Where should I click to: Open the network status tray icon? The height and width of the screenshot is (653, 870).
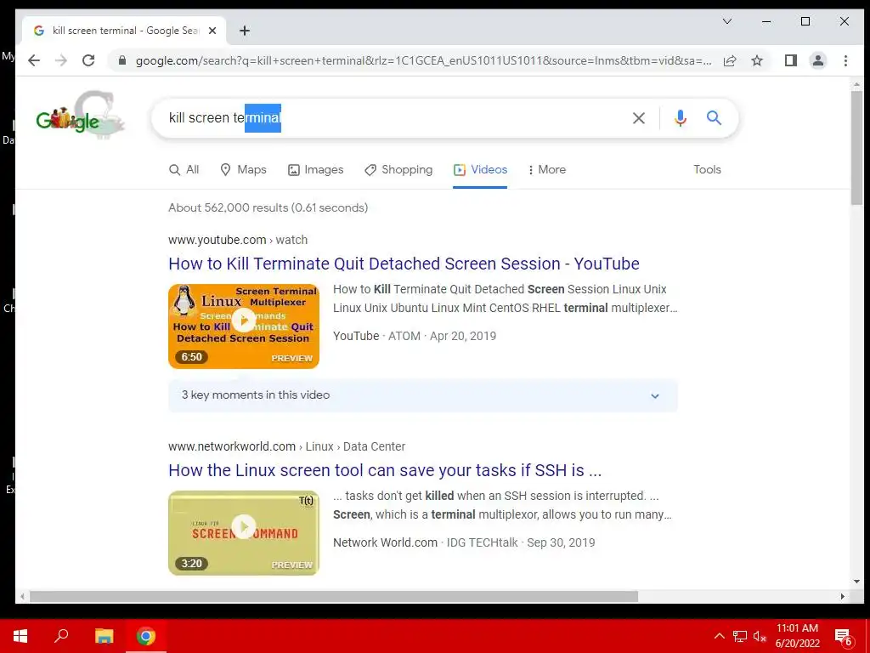[x=740, y=636]
